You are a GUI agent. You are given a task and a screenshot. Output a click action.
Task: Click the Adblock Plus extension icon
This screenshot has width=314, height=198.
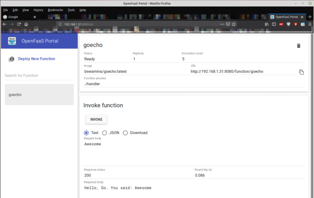pos(281,24)
